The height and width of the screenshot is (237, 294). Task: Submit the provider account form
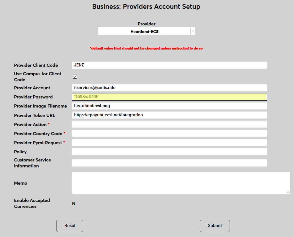pyautogui.click(x=215, y=226)
